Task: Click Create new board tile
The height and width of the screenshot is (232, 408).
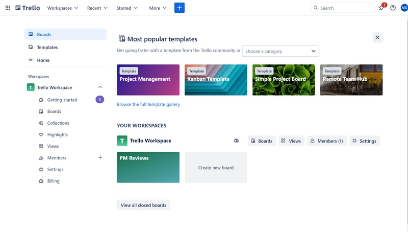Action: click(216, 167)
